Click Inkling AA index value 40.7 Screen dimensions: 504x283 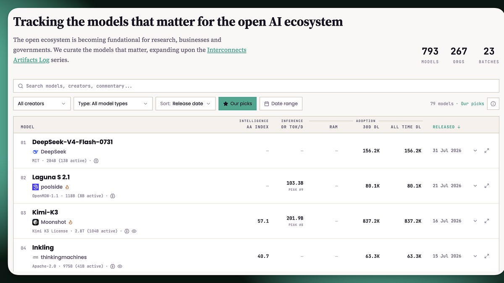coord(263,256)
